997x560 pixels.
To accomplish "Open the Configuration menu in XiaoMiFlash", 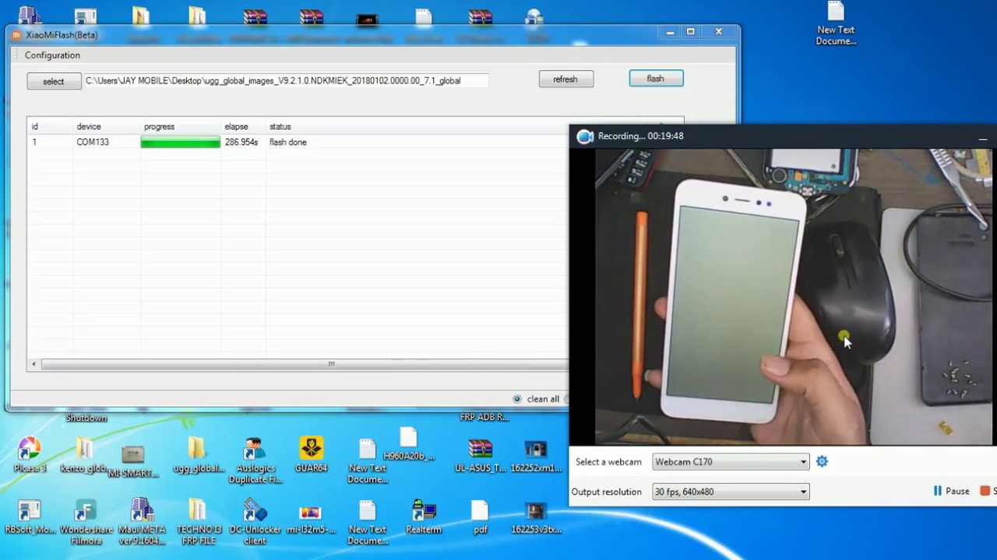I will click(x=52, y=55).
